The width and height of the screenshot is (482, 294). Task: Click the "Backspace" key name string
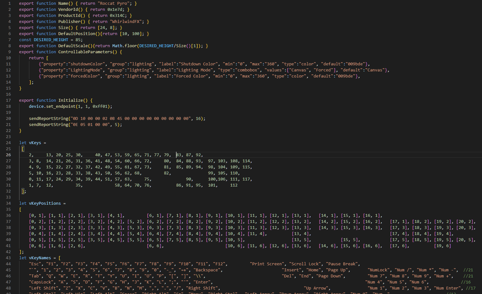(x=207, y=270)
